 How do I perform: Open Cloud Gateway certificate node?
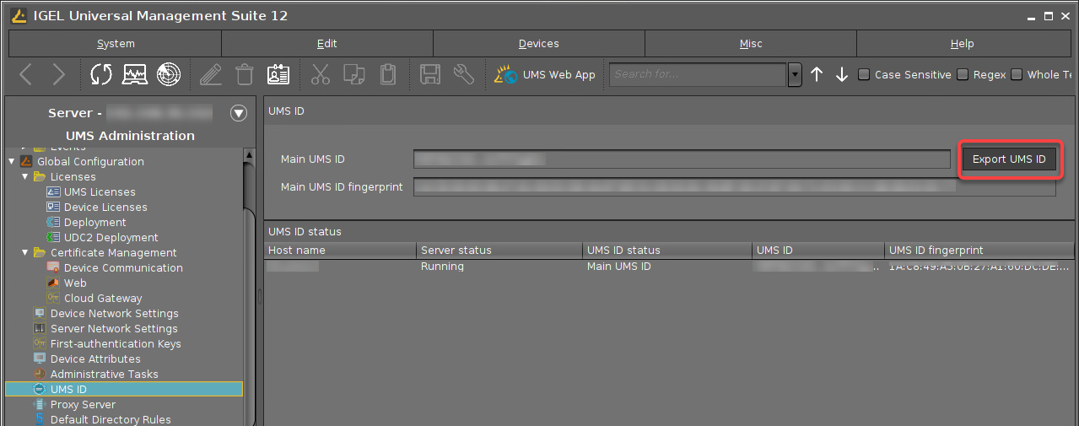coord(103,298)
